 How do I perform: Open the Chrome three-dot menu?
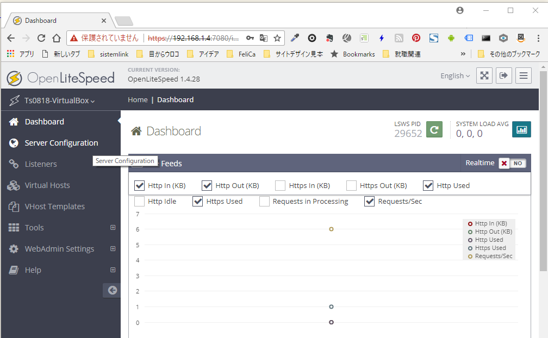tap(538, 38)
